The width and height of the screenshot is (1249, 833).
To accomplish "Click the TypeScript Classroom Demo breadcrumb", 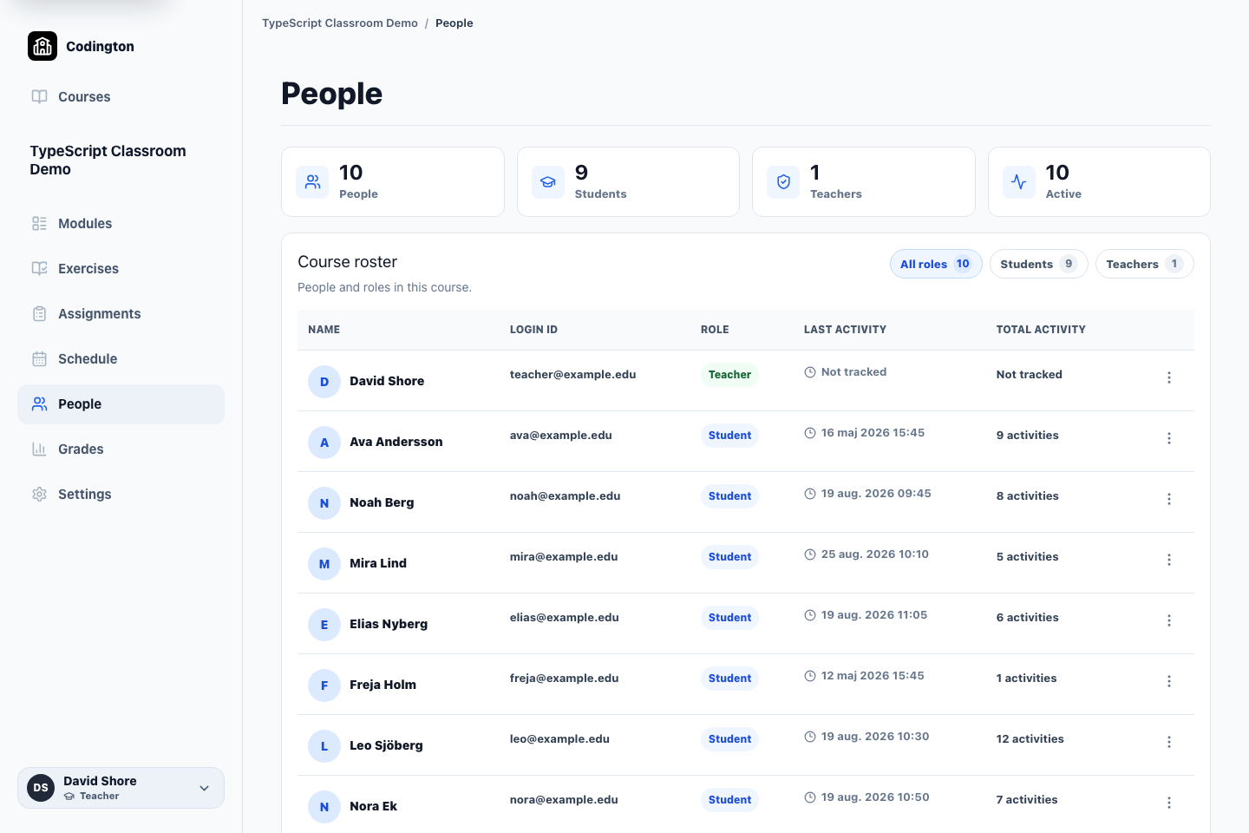I will tap(340, 23).
